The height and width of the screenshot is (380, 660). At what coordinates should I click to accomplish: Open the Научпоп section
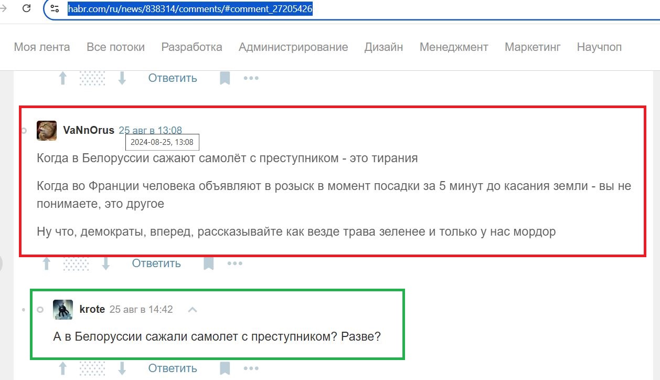pos(599,47)
